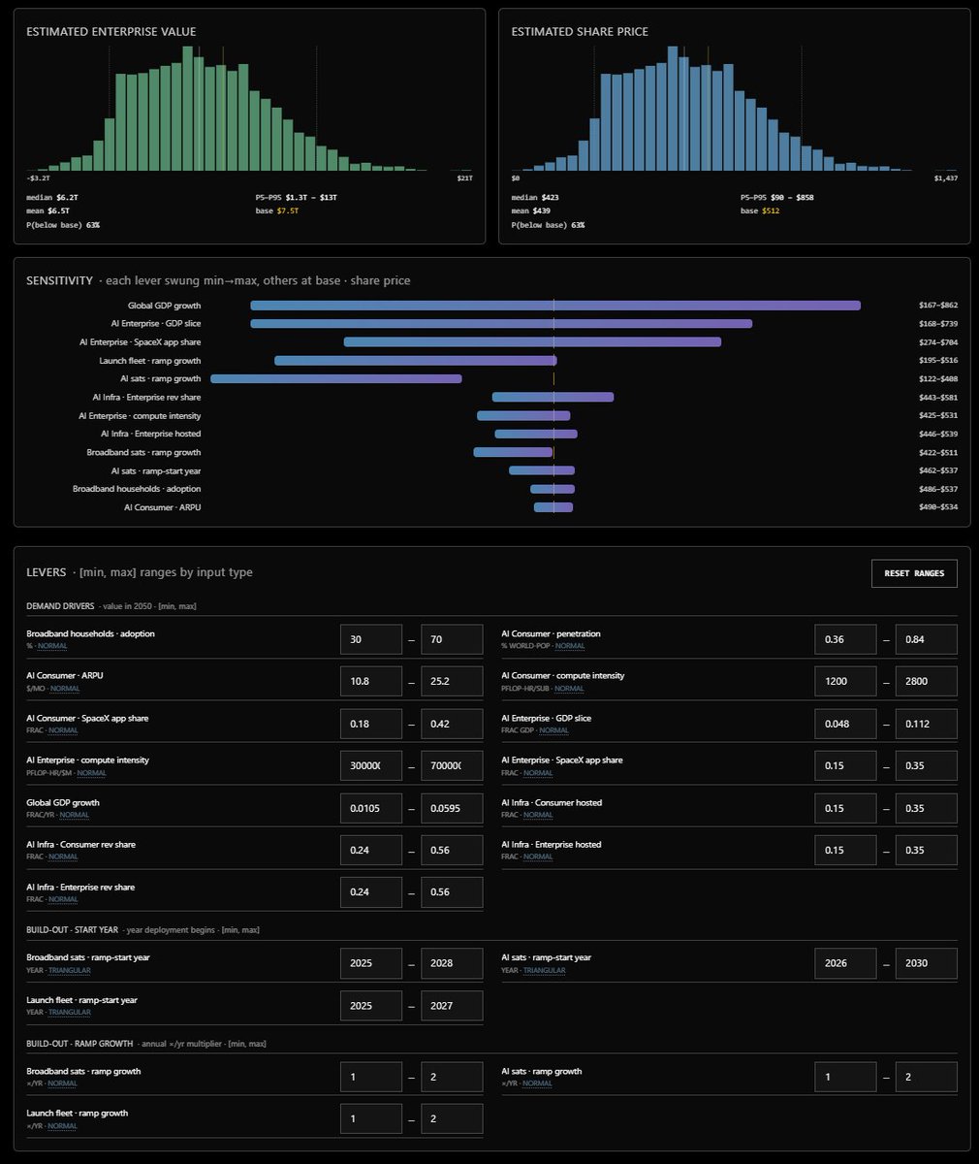This screenshot has height=1164, width=979.
Task: Edit Launch fleet ramp-start year max 2027
Action: pyautogui.click(x=452, y=1006)
